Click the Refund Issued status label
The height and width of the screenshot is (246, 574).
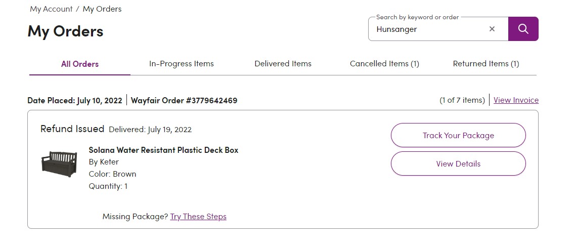(72, 129)
